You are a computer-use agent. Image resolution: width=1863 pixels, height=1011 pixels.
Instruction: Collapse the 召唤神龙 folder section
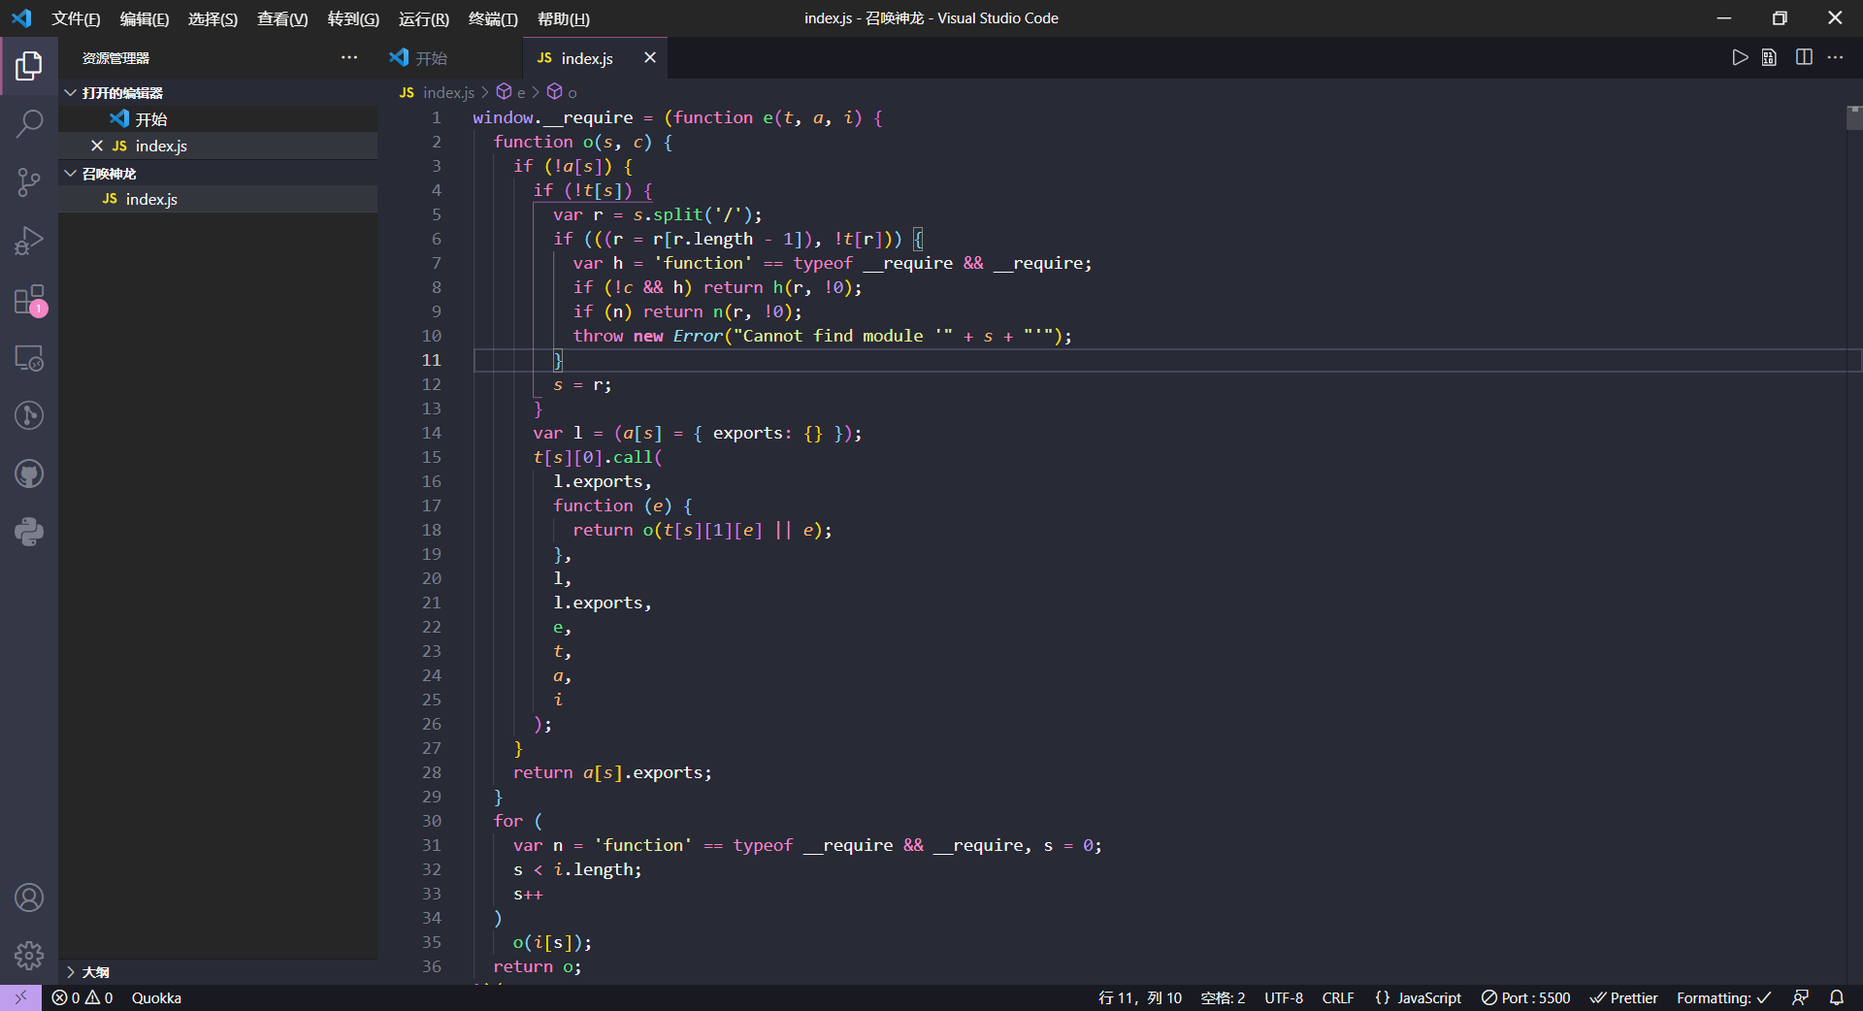click(218, 174)
